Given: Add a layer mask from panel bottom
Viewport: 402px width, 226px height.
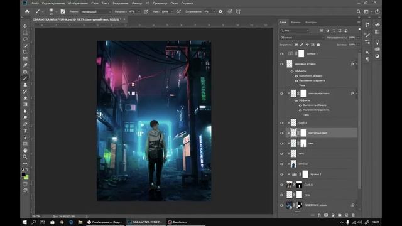Looking at the screenshot, I should click(x=326, y=215).
